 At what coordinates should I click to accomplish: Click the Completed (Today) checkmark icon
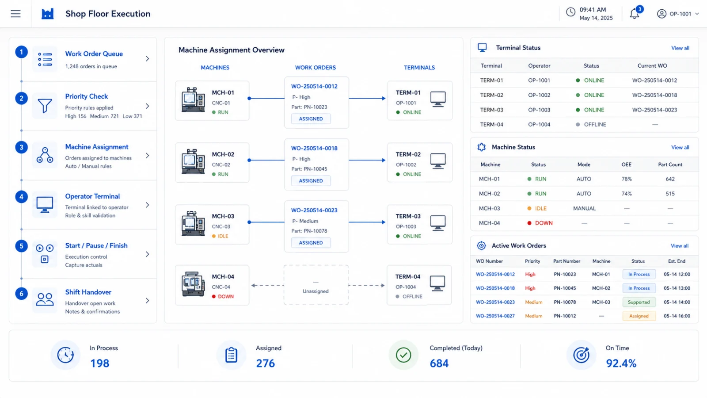pyautogui.click(x=403, y=355)
